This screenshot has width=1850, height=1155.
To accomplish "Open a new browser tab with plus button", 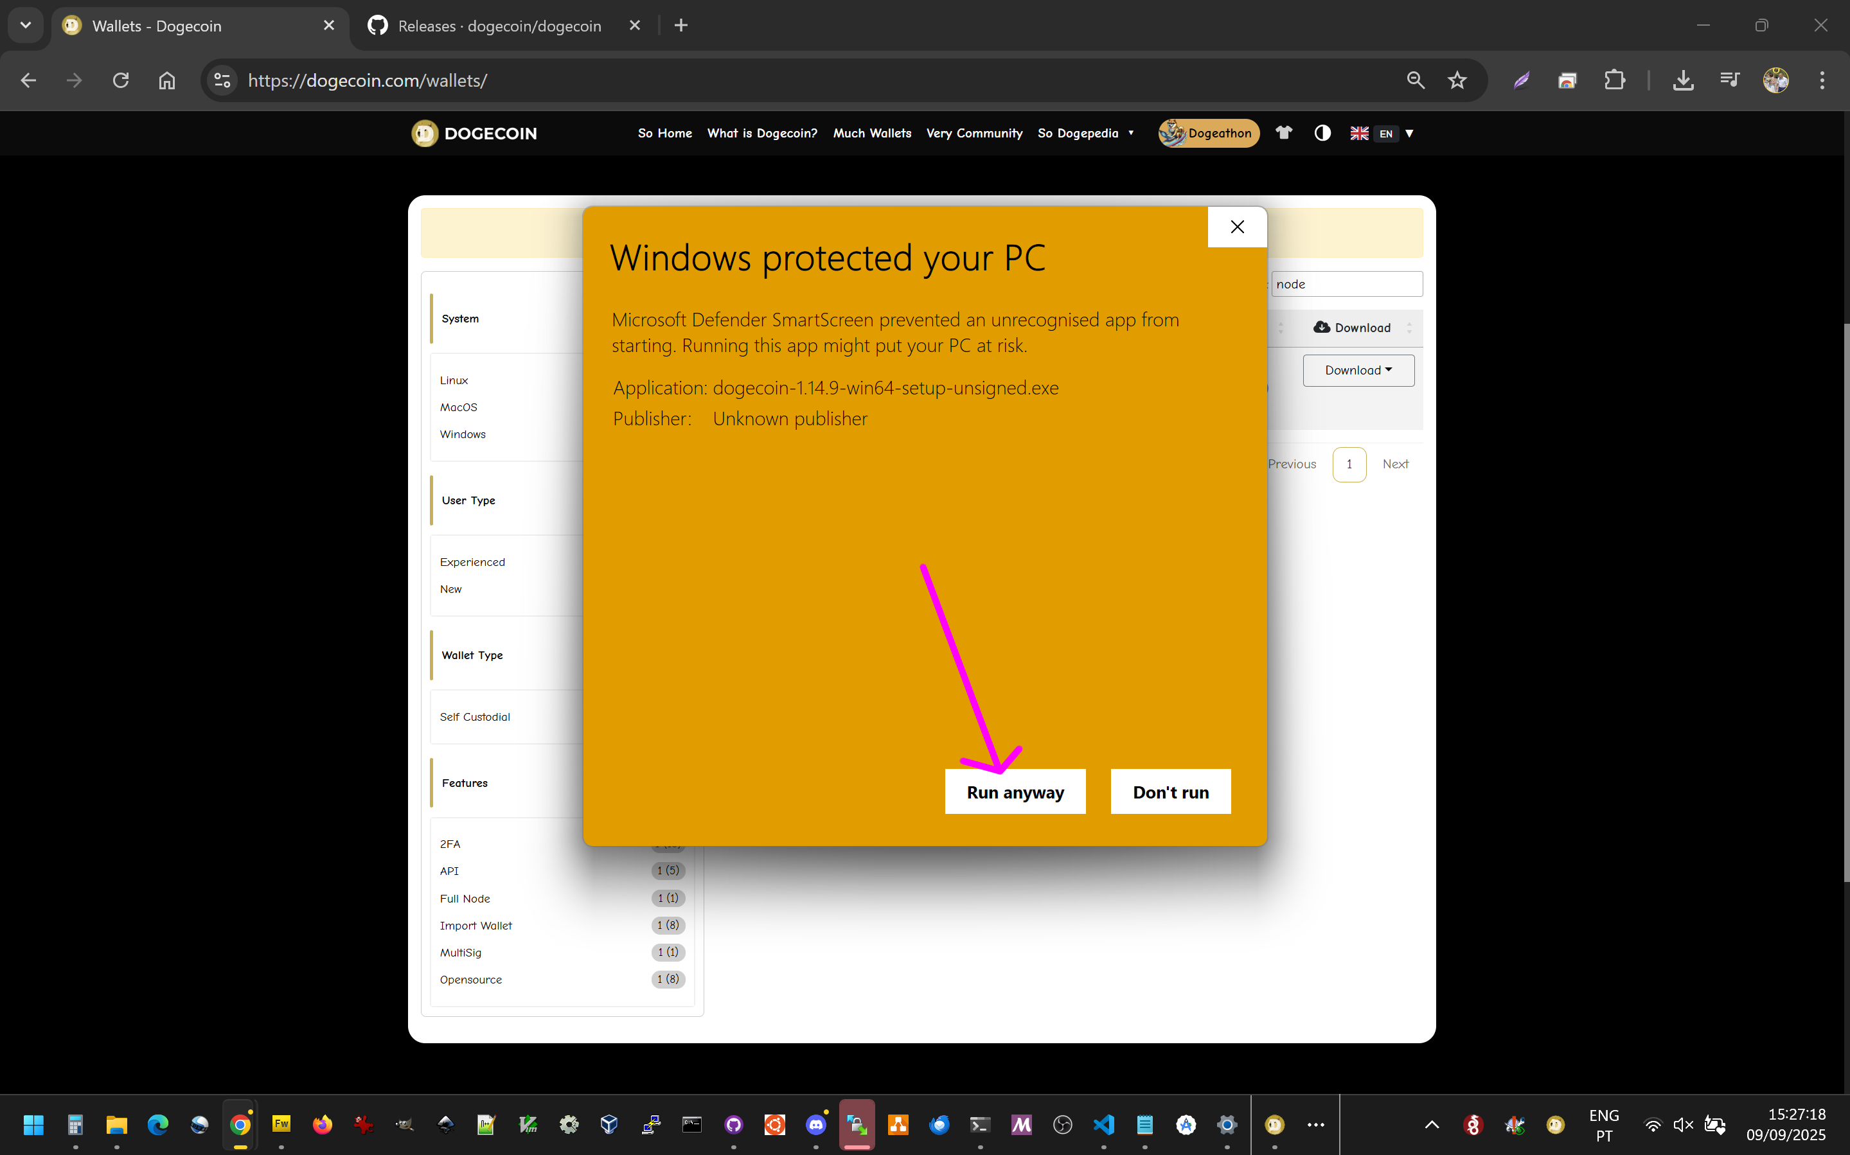I will (x=681, y=25).
